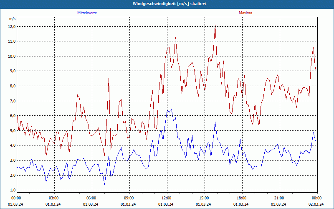The width and height of the screenshot is (334, 209).
Task: Click the blue Mittelwerte peak just after 12:00
Action: point(171,109)
